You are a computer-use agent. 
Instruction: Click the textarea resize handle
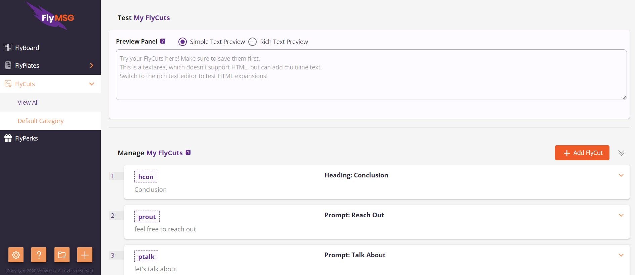coord(624,97)
